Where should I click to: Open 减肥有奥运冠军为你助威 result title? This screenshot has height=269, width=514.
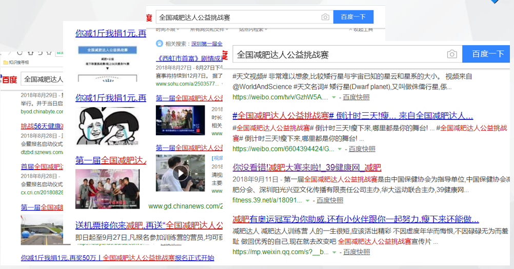click(355, 219)
